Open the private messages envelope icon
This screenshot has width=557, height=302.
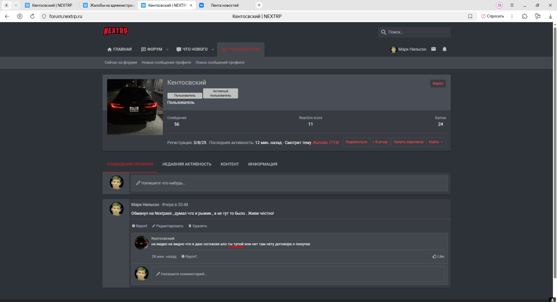pyautogui.click(x=433, y=49)
